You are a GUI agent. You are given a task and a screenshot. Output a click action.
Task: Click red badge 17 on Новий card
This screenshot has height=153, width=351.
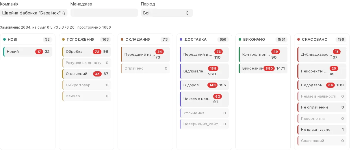(x=39, y=52)
